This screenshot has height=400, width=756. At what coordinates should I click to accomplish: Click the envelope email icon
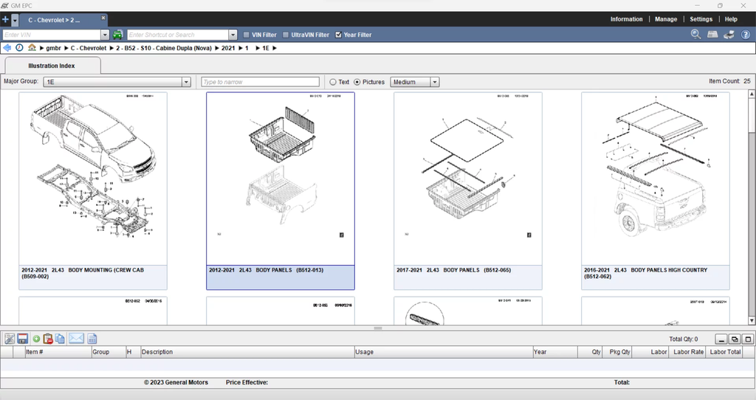[x=76, y=339]
